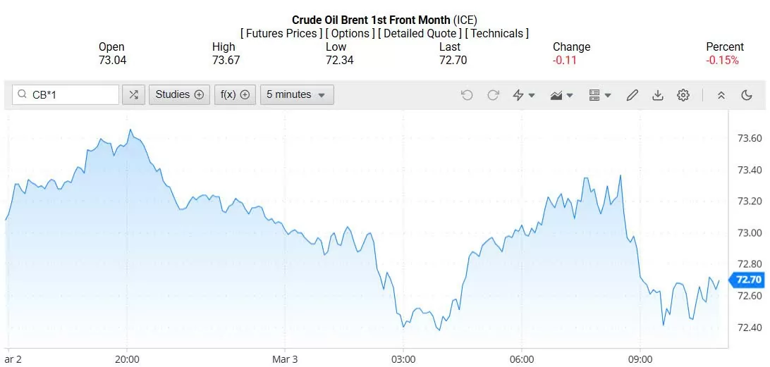The width and height of the screenshot is (770, 367).
Task: Click the CB*1 symbol search field
Action: (71, 94)
